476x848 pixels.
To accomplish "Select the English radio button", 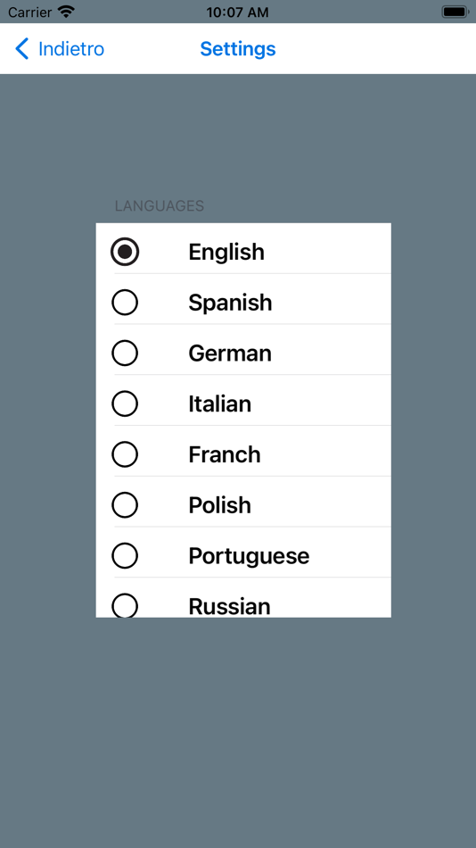I will click(125, 252).
